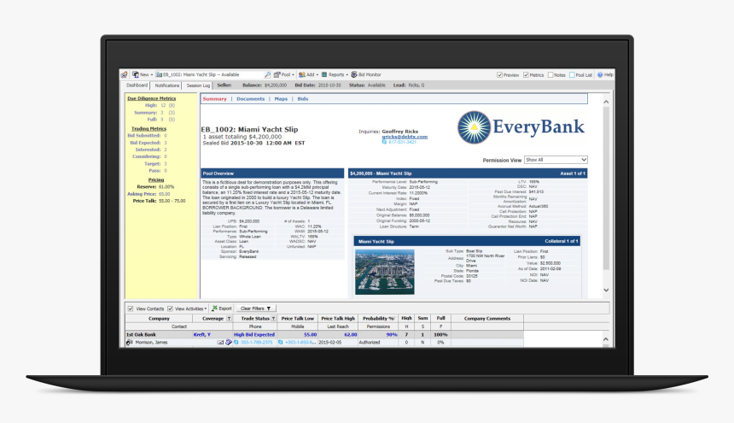Click the Price Talk Low column header
This screenshot has width=734, height=423.
(298, 319)
